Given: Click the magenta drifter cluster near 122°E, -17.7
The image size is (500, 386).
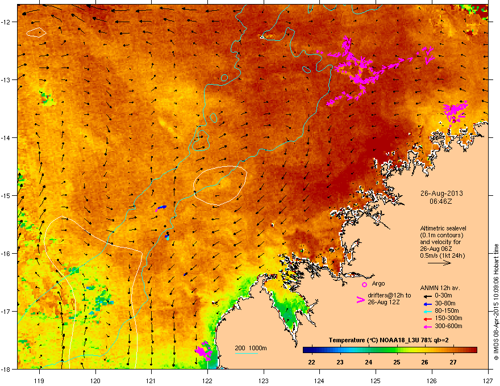Looking at the screenshot, I should click(x=203, y=350).
